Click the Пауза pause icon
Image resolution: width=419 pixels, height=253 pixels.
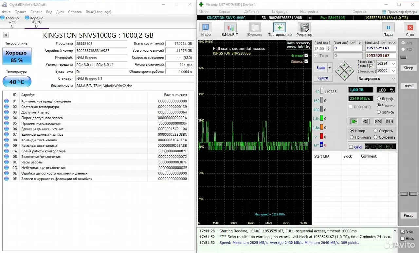pos(388,28)
